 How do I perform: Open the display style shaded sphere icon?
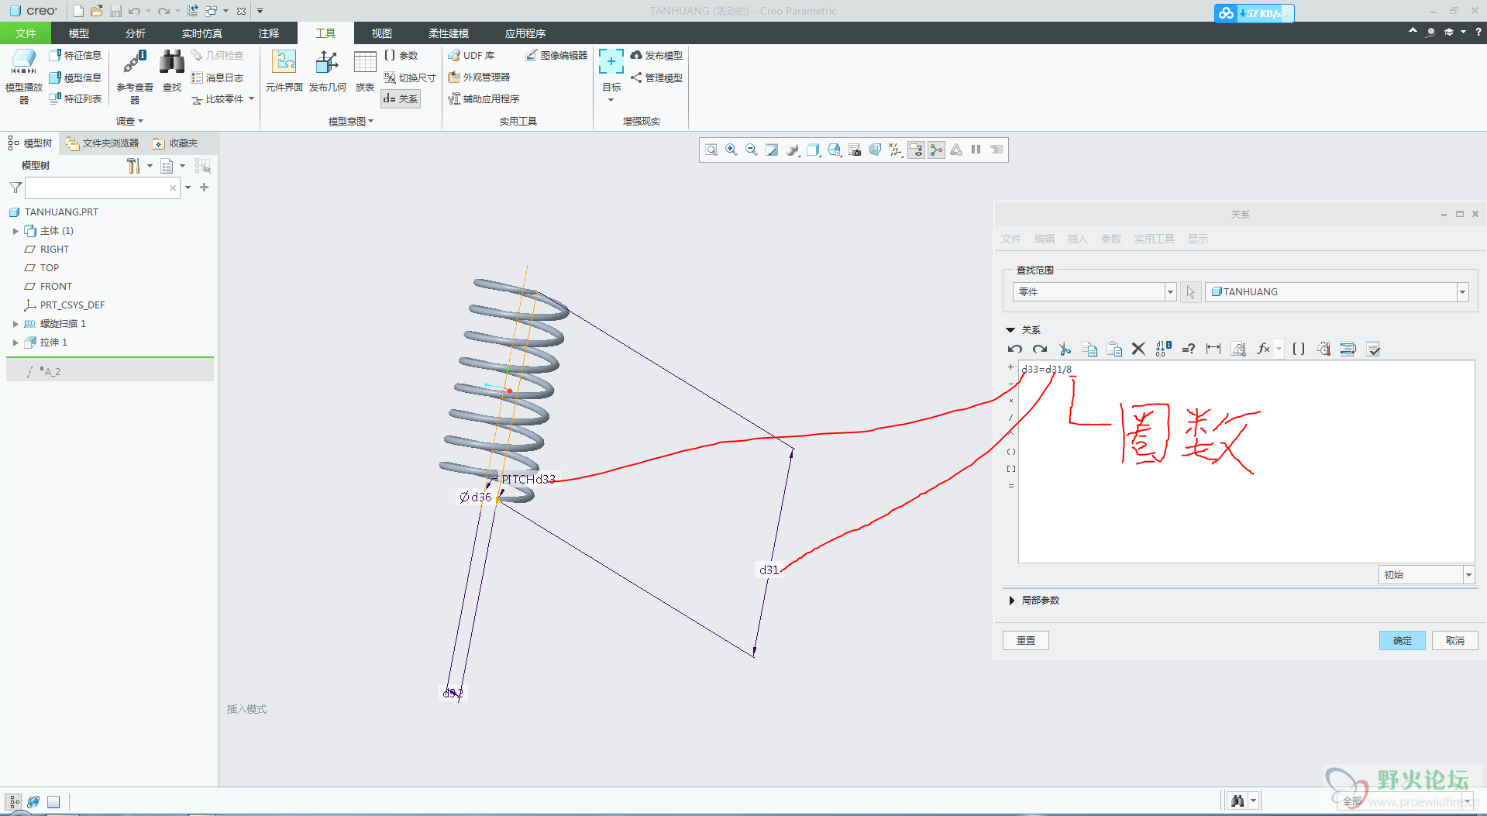793,150
